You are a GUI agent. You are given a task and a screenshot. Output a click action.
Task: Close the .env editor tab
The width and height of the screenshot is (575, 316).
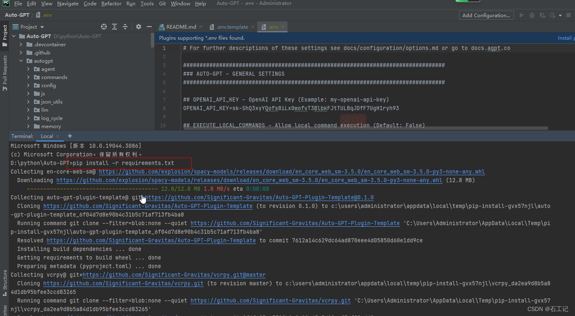pyautogui.click(x=283, y=27)
